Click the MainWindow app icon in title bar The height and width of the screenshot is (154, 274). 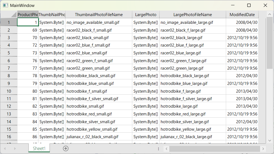pos(5,5)
